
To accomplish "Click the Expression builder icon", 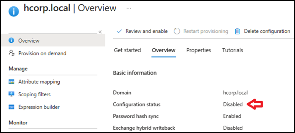I will (x=12, y=107).
